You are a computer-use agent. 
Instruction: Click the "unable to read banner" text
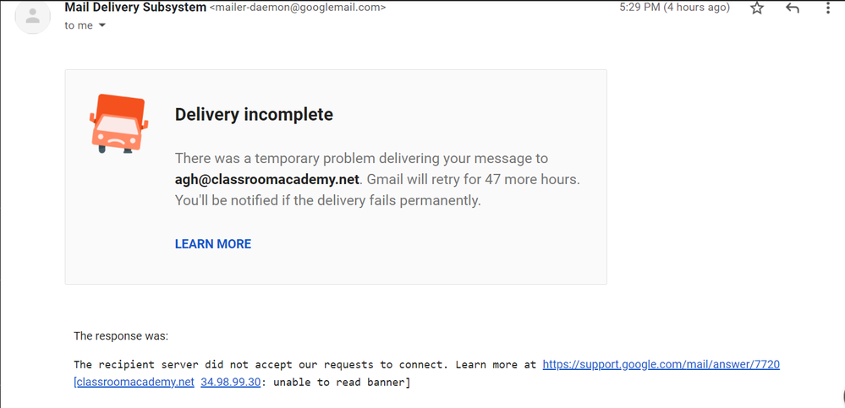coord(340,383)
